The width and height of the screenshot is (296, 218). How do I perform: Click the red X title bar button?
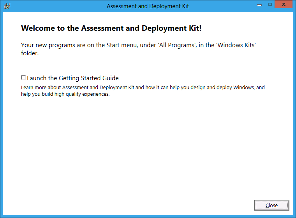(284, 5)
